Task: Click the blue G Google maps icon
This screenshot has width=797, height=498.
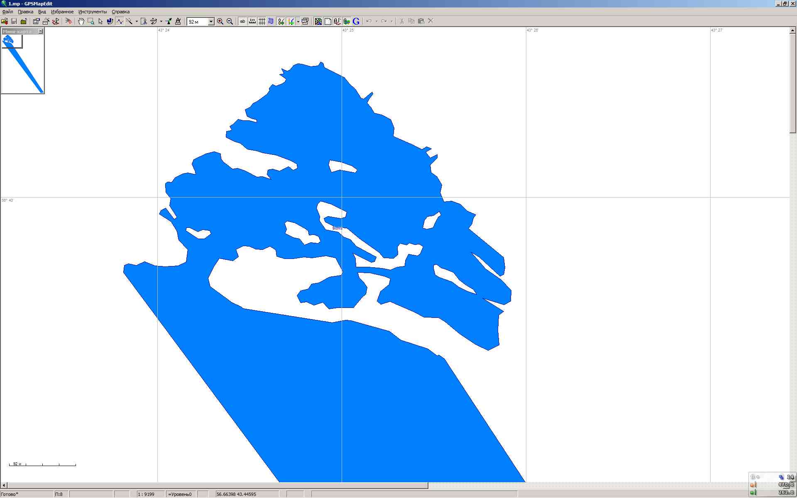Action: pos(356,21)
